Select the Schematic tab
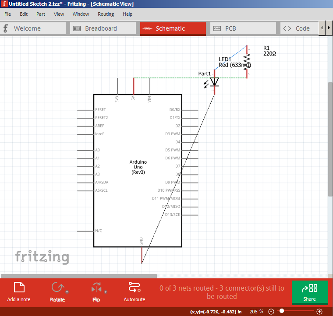 tap(173, 28)
